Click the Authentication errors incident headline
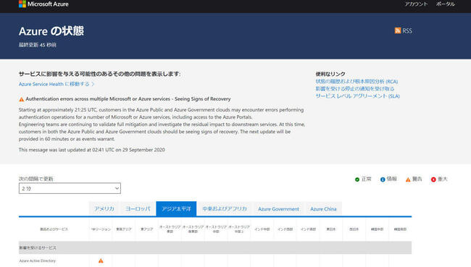The height and width of the screenshot is (267, 471). 128,99
